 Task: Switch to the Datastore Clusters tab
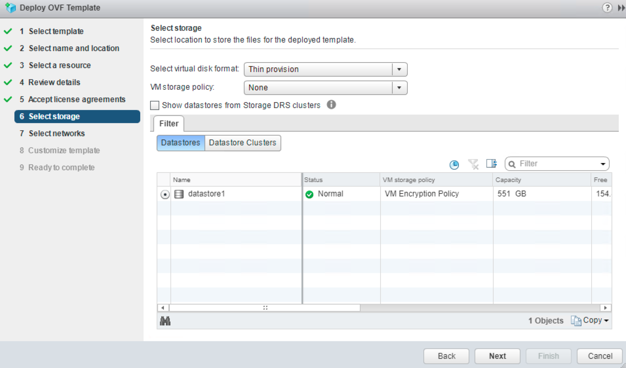pos(242,143)
